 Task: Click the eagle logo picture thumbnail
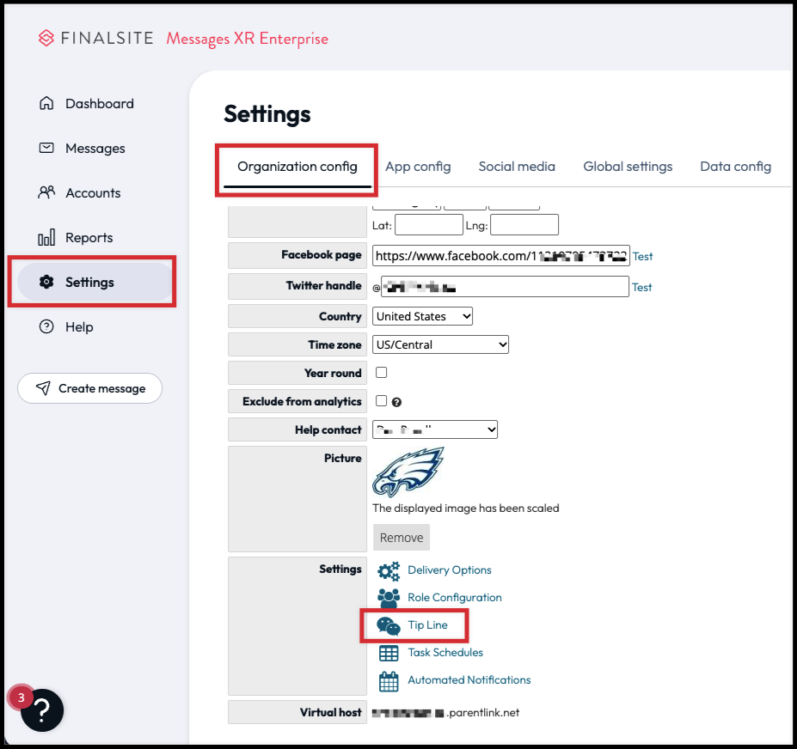click(408, 472)
